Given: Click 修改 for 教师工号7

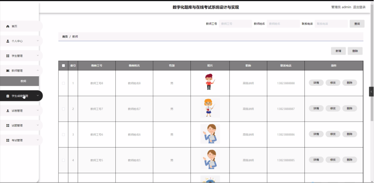Looking at the screenshot, I should click(333, 108).
